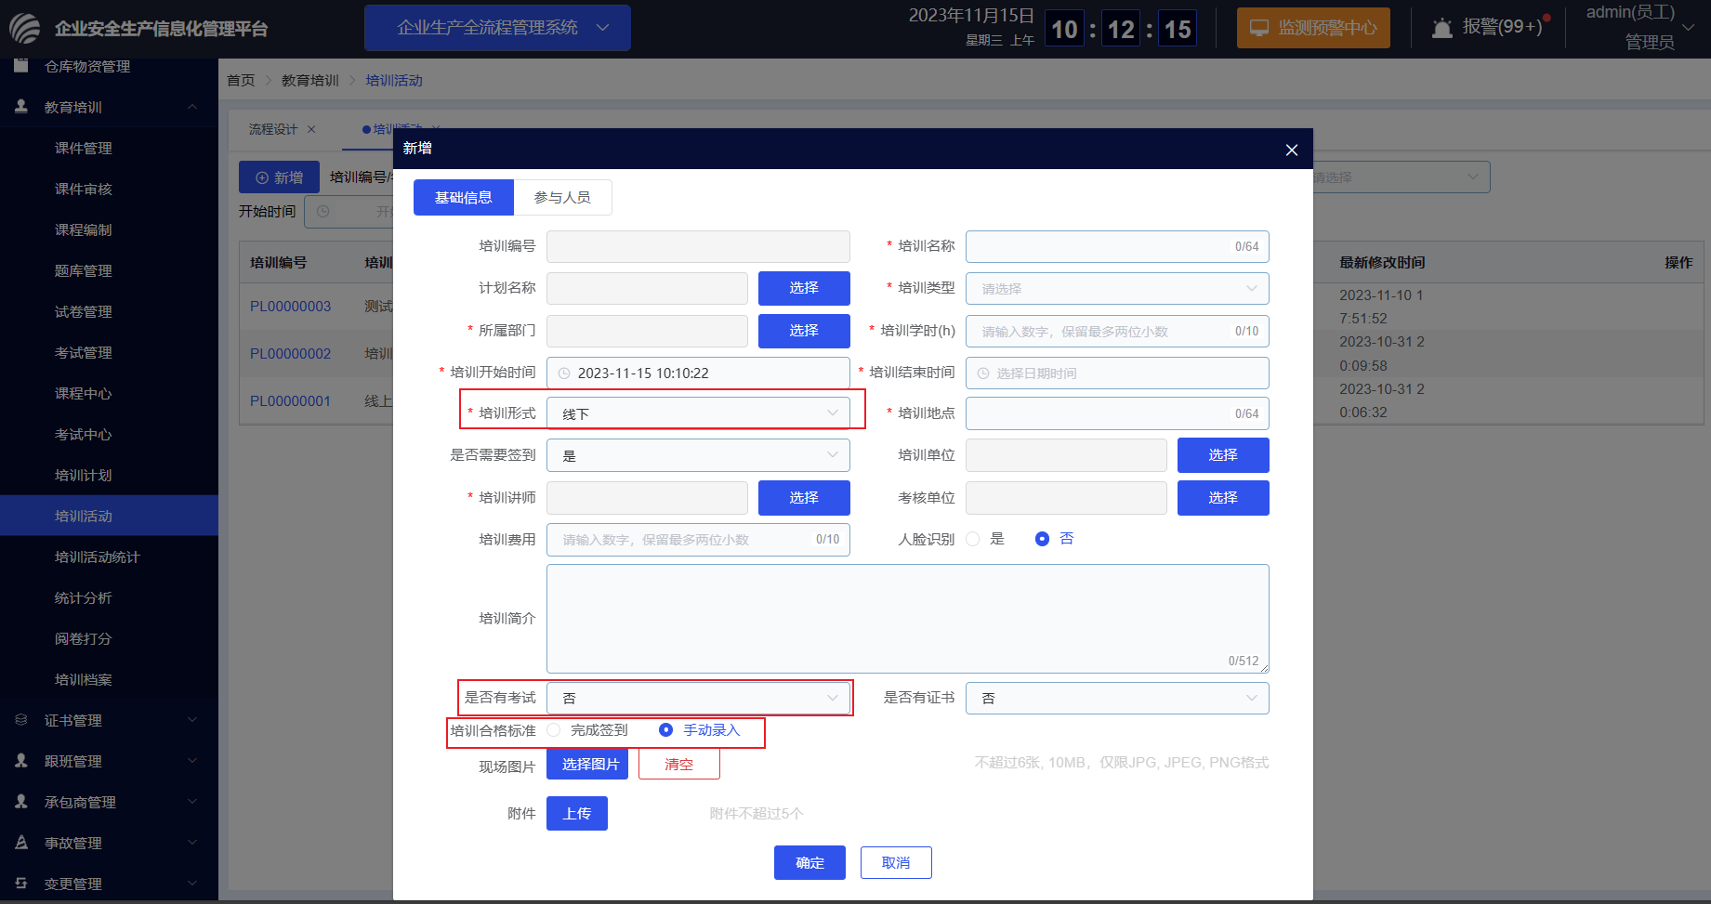Click the 变更管理 sidebar icon
1711x904 pixels.
tap(21, 884)
